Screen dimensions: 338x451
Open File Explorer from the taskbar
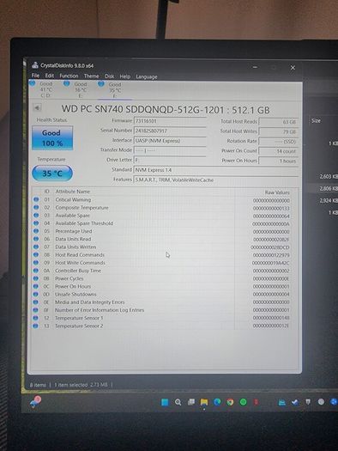[204, 402]
